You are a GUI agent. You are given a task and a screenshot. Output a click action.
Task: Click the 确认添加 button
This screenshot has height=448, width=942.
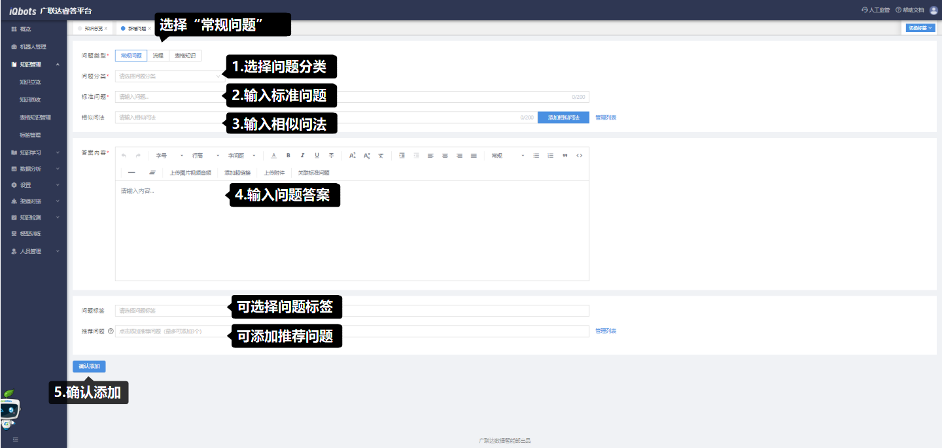coord(89,366)
